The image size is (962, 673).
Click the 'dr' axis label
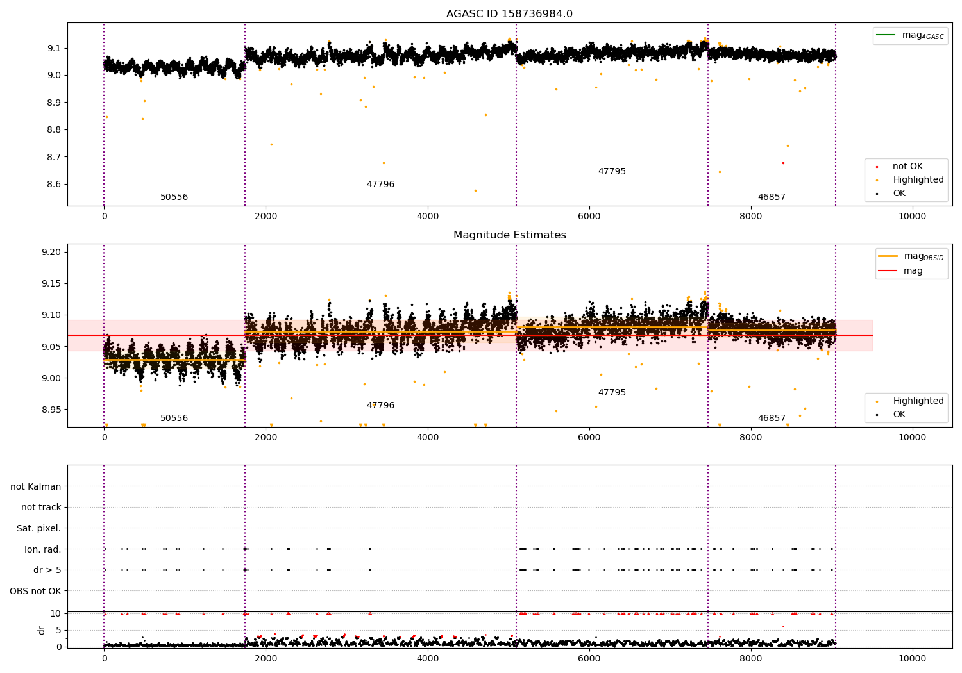pos(42,630)
